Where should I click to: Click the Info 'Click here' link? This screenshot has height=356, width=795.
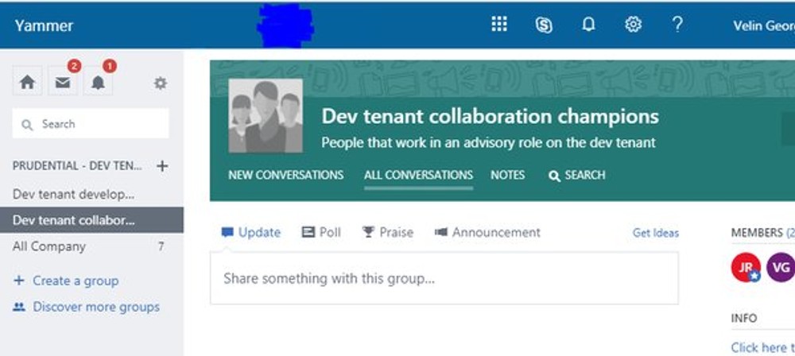762,347
